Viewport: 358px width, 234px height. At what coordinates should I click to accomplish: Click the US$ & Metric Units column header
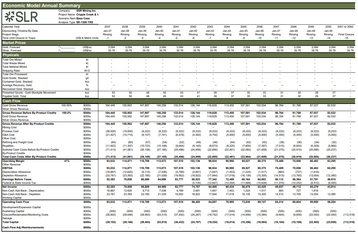[x=87, y=38]
